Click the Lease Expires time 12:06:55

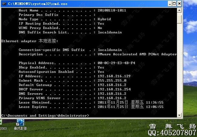tap(155, 107)
